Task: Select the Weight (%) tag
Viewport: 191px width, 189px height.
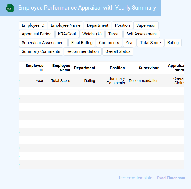Action: point(92,34)
